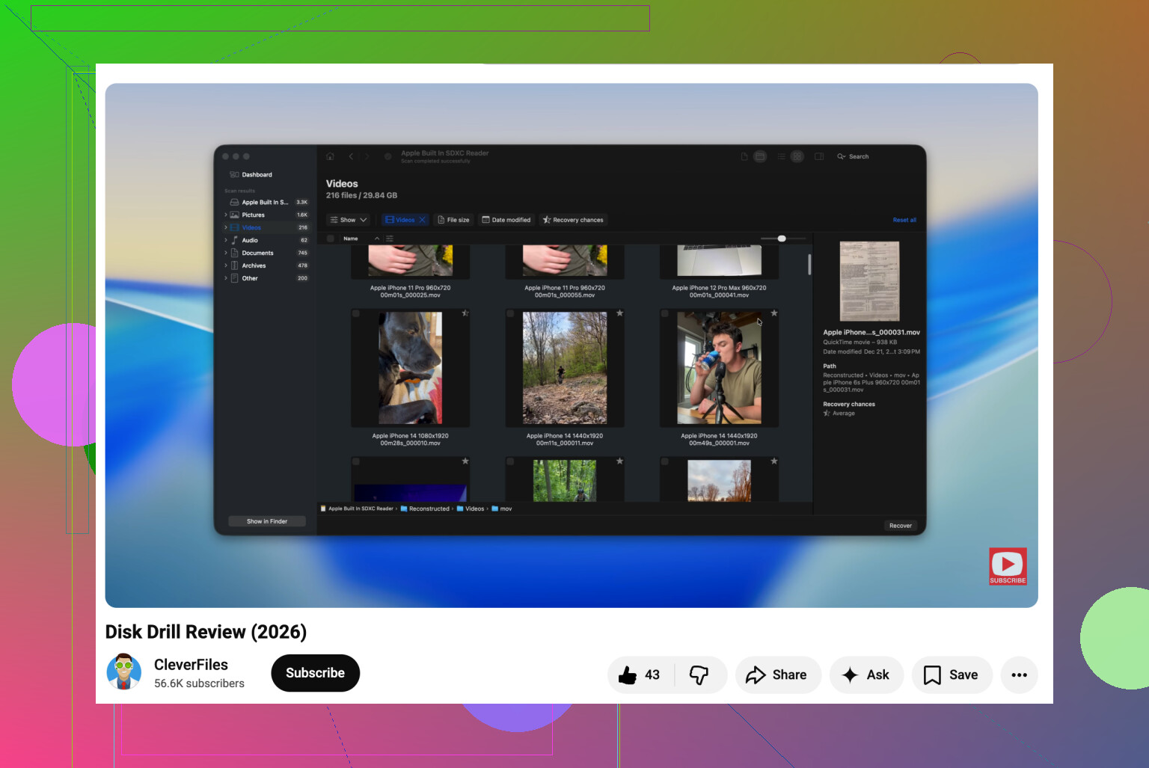The width and height of the screenshot is (1149, 768).
Task: Click the folder view icon in toolbar
Action: [760, 156]
